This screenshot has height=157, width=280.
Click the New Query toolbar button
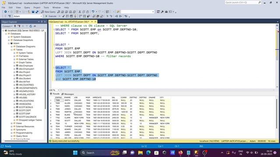pyautogui.click(x=48, y=12)
